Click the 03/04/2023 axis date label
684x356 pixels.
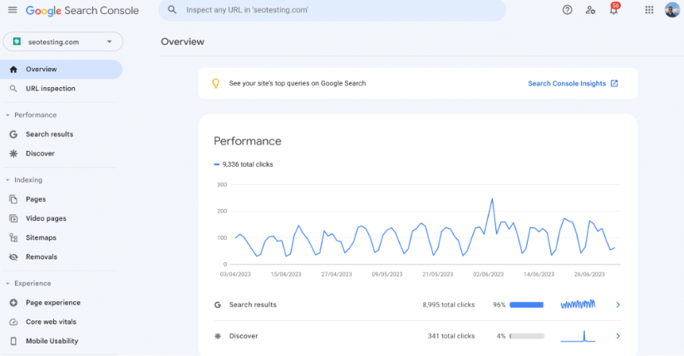(x=235, y=274)
